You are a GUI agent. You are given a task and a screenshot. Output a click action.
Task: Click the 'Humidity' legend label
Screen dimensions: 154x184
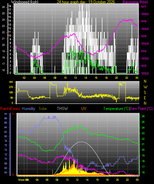[28, 109]
